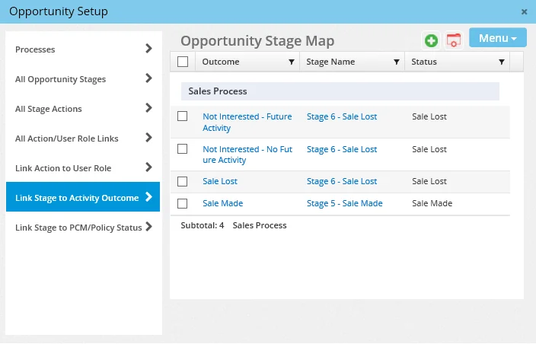
Task: Click the Status column header
Action: 457,62
